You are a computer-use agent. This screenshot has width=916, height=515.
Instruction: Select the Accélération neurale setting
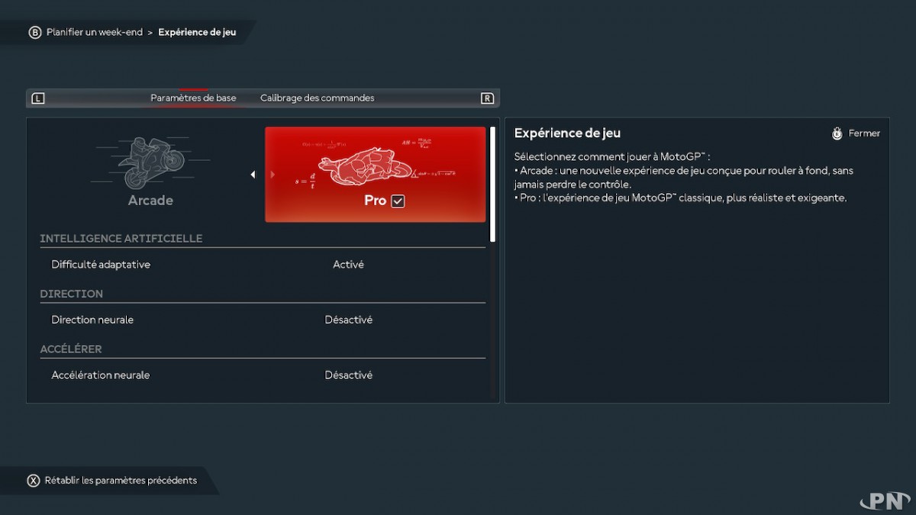click(101, 375)
